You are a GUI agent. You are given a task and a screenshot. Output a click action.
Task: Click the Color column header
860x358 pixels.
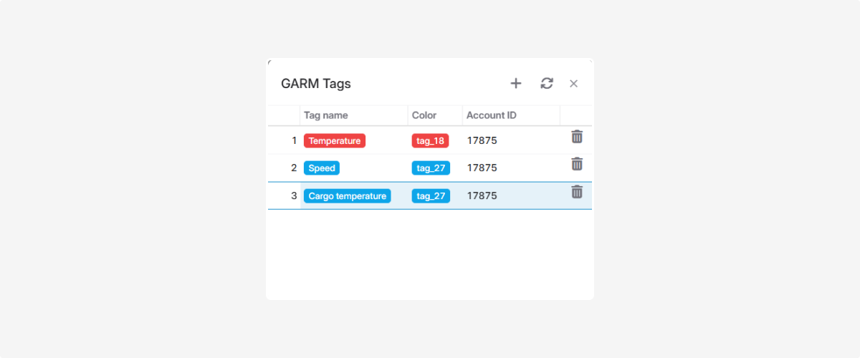(x=424, y=115)
